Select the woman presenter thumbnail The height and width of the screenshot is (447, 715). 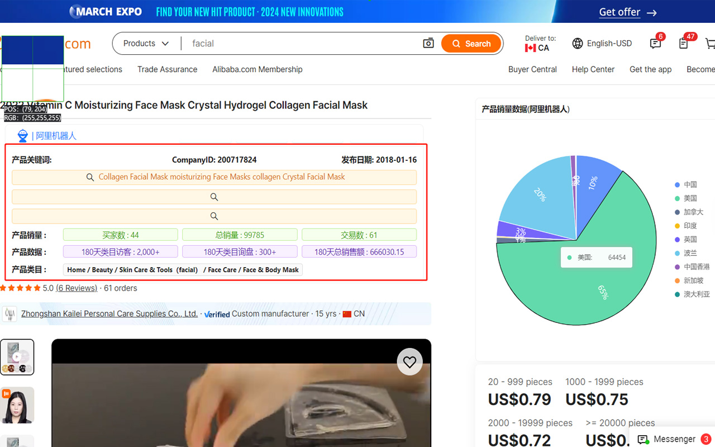[x=17, y=405]
